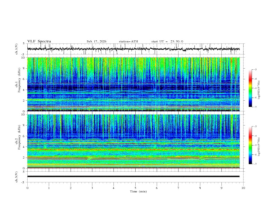Click the ch.3 black flat trace
This screenshot has width=274, height=211.
point(134,177)
